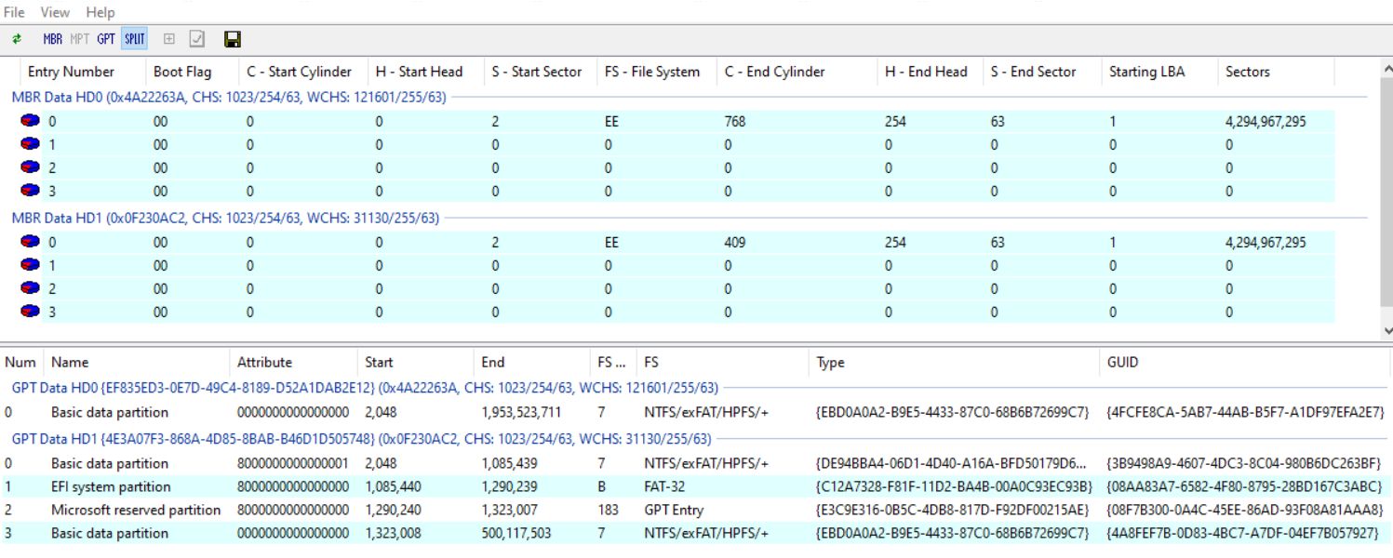The width and height of the screenshot is (1393, 558).
Task: Click the green refresh arrows icon
Action: pos(17,39)
